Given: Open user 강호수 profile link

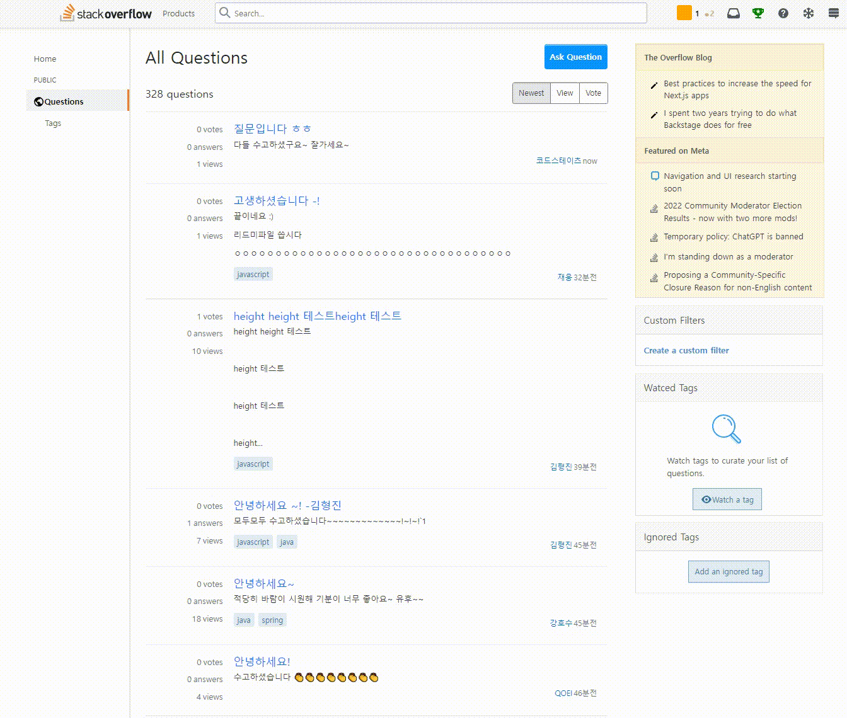Looking at the screenshot, I should point(561,623).
